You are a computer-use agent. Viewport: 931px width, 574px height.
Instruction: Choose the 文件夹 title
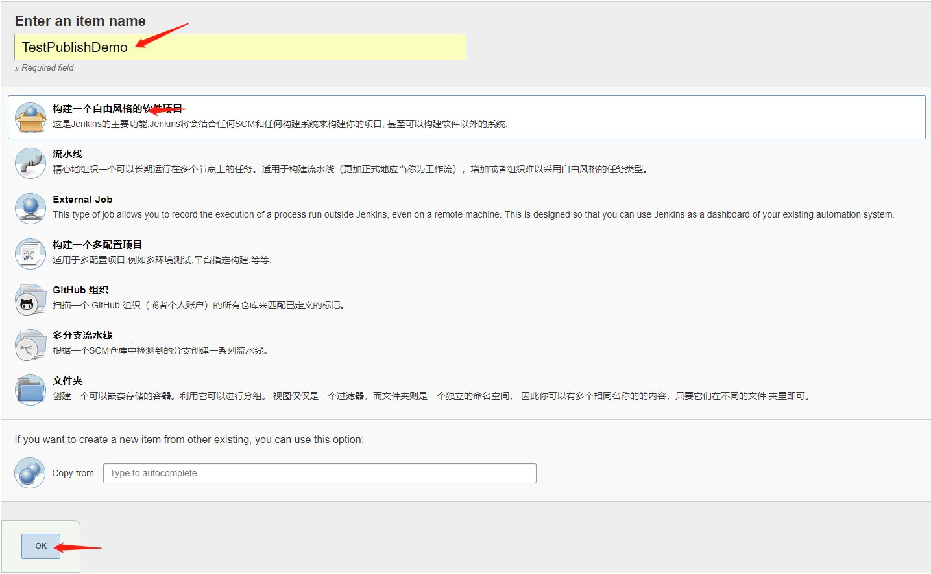point(67,381)
